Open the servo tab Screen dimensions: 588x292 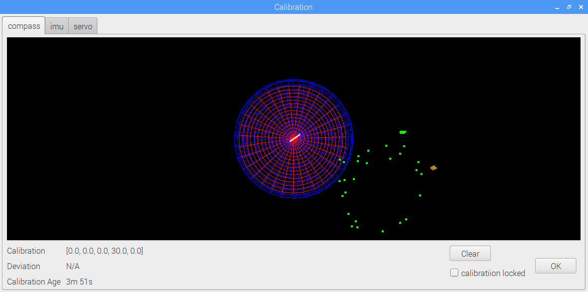click(x=83, y=27)
